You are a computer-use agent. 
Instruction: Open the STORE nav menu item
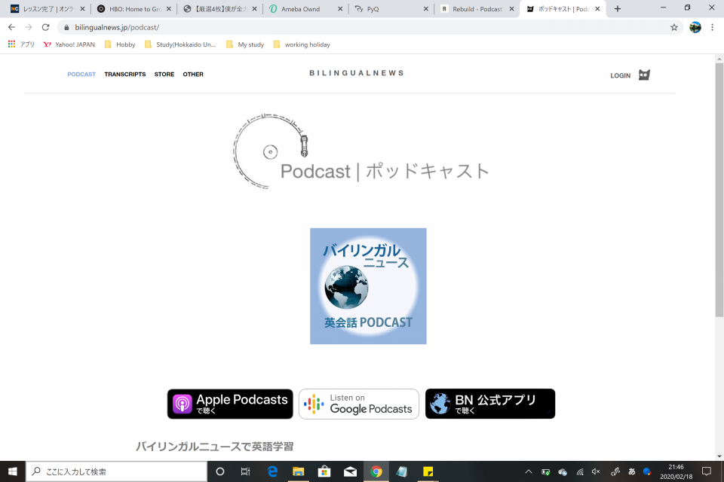(164, 75)
